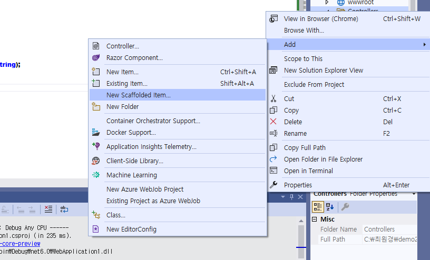Choose Exclude From Project

point(348,84)
